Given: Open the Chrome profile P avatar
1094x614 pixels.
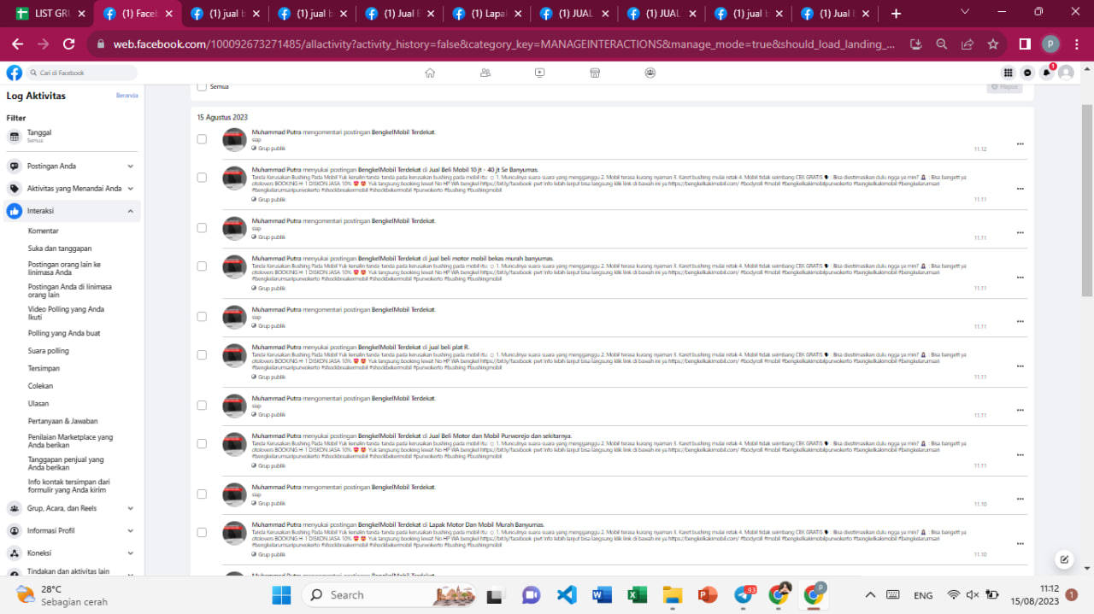Looking at the screenshot, I should [x=1050, y=44].
